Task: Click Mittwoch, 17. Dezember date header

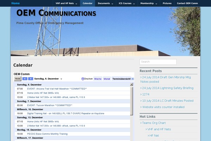Action: (30, 138)
